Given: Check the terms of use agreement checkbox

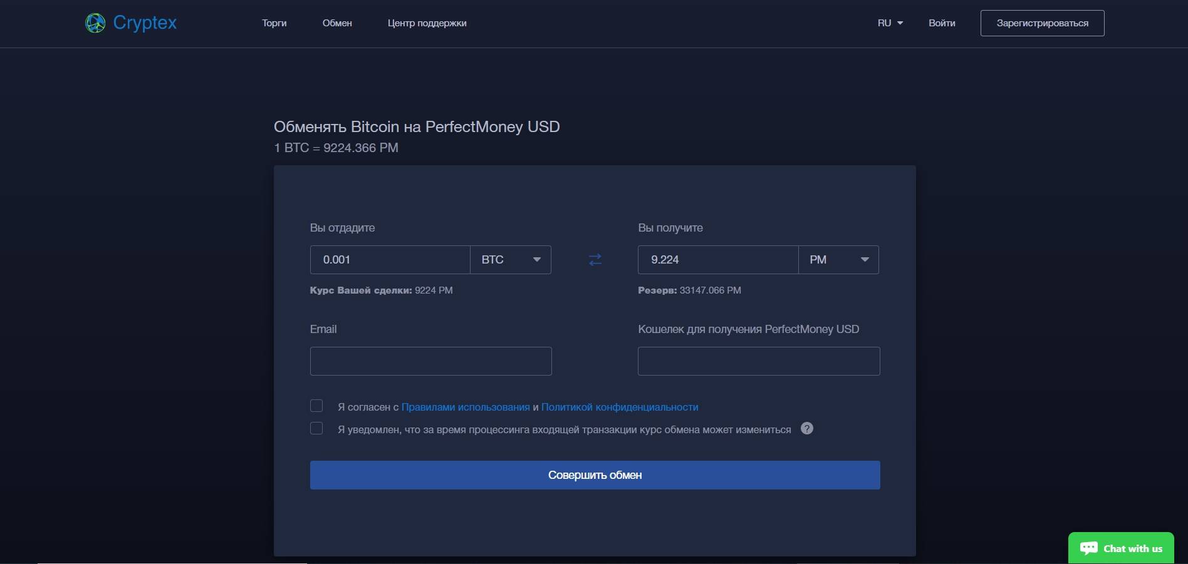Looking at the screenshot, I should [x=316, y=406].
